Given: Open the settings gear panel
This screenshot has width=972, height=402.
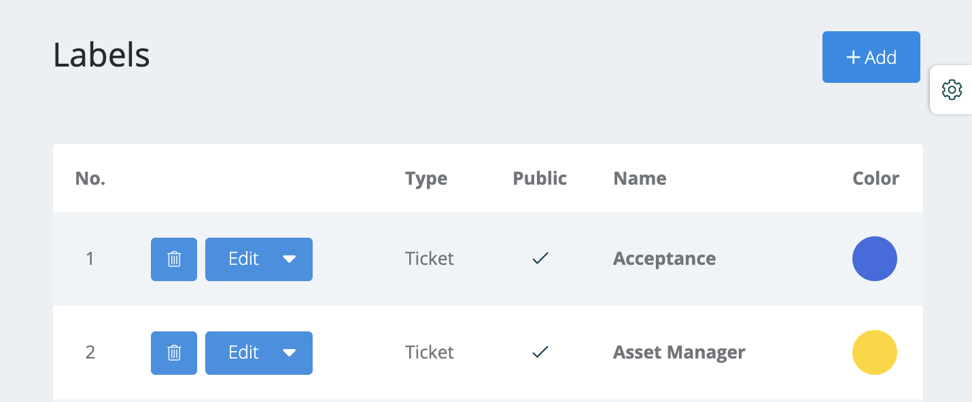Looking at the screenshot, I should [x=952, y=90].
